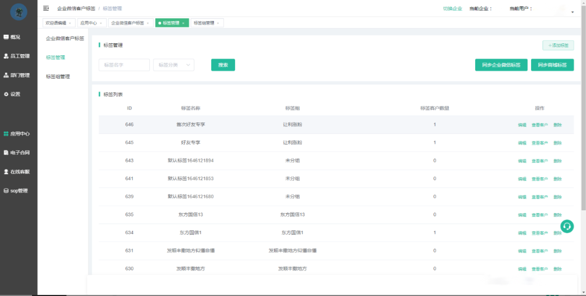This screenshot has width=586, height=296.
Task: Click the 同步企业微信标签 button
Action: (501, 65)
